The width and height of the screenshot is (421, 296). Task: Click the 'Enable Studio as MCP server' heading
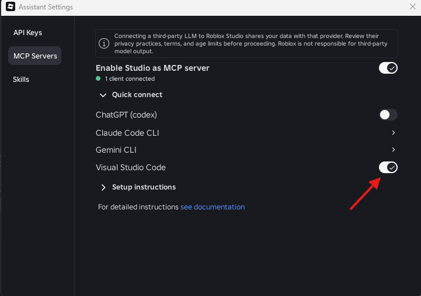[x=152, y=68]
